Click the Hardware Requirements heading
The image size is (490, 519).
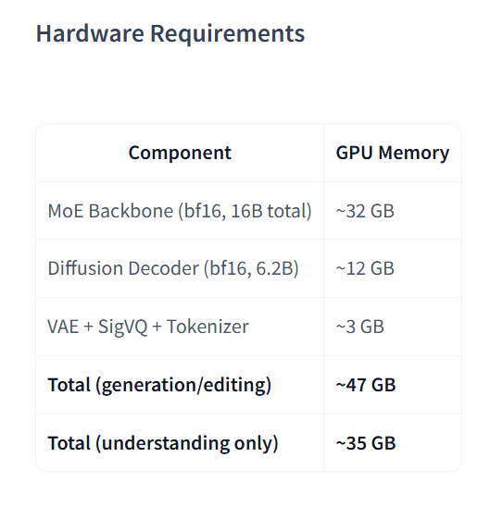pyautogui.click(x=170, y=34)
